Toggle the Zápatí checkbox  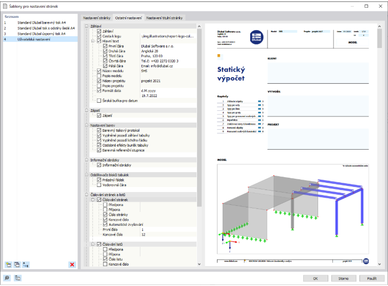pyautogui.click(x=99, y=115)
